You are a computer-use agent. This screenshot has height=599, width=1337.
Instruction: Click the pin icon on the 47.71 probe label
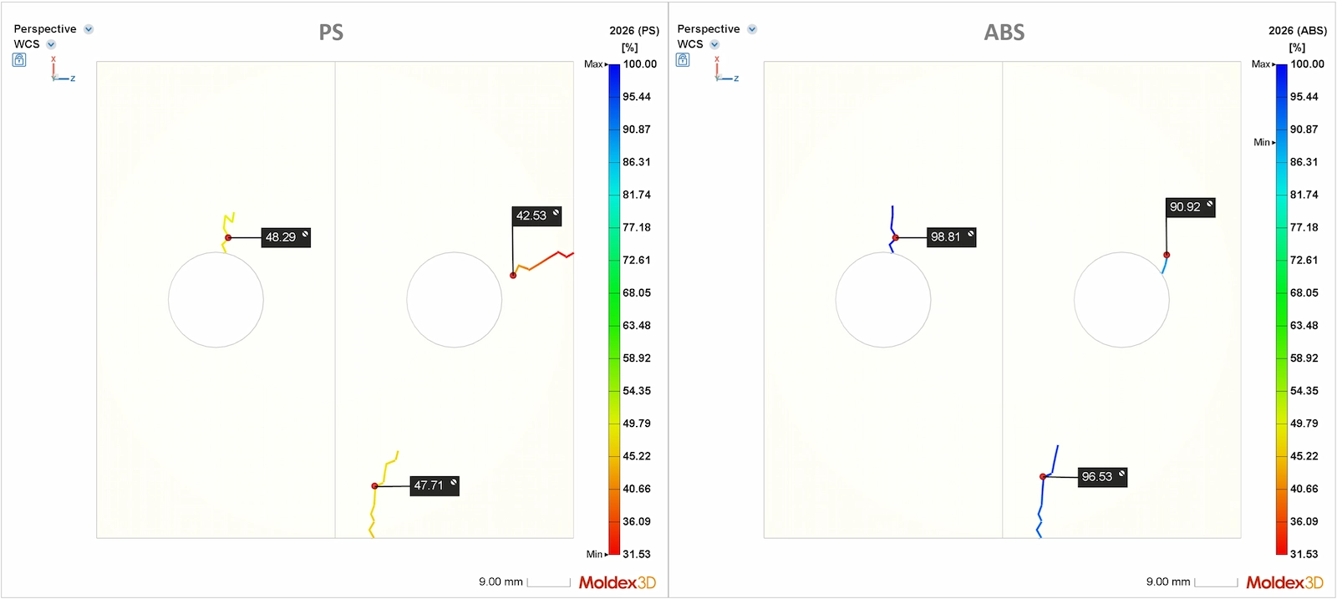pos(454,483)
